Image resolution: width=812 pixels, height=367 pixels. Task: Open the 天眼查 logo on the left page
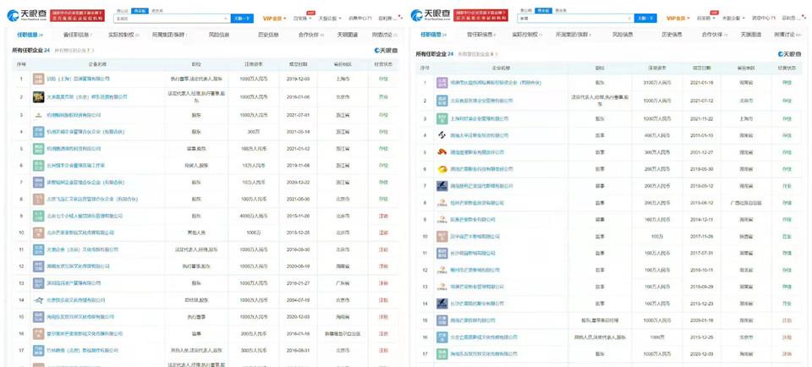pyautogui.click(x=26, y=15)
